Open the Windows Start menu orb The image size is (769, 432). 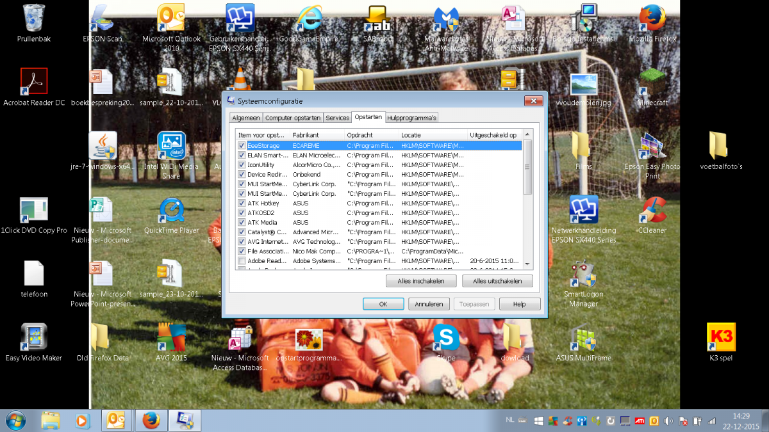pyautogui.click(x=15, y=420)
